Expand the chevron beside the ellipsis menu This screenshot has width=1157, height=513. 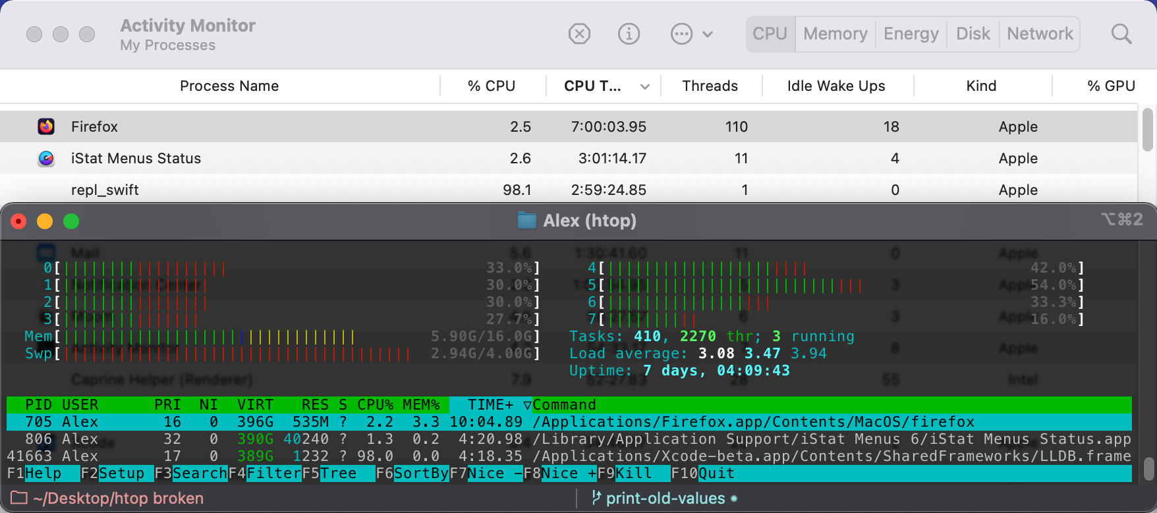(708, 34)
